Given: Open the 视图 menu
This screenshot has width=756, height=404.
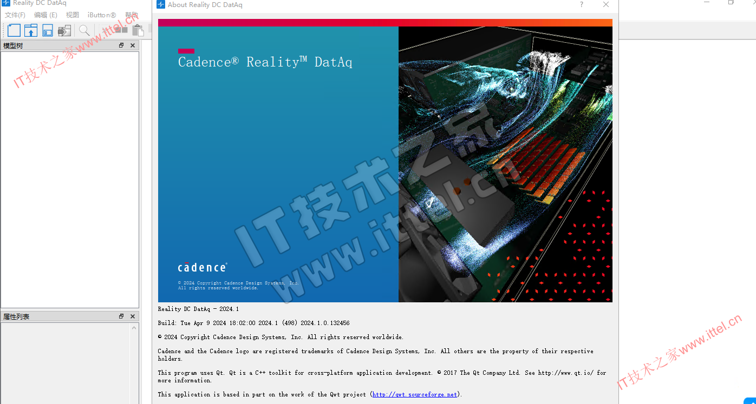Looking at the screenshot, I should 73,15.
